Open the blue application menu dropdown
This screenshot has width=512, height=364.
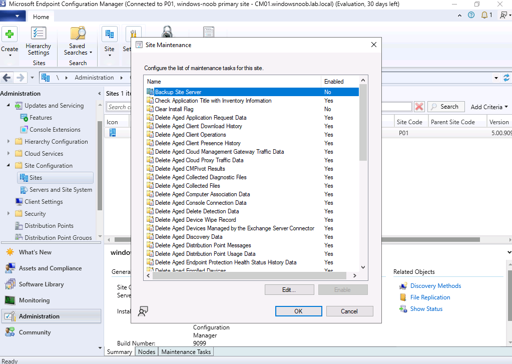click(x=13, y=16)
